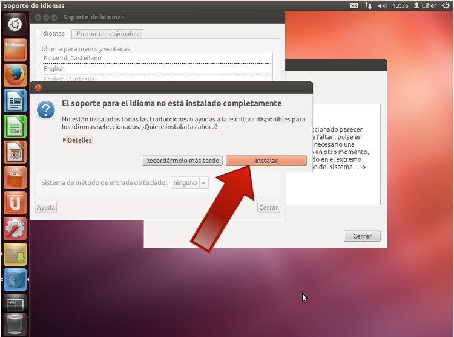The width and height of the screenshot is (454, 337).
Task: Open the Ubuntu Dash home launcher
Action: tap(15, 24)
